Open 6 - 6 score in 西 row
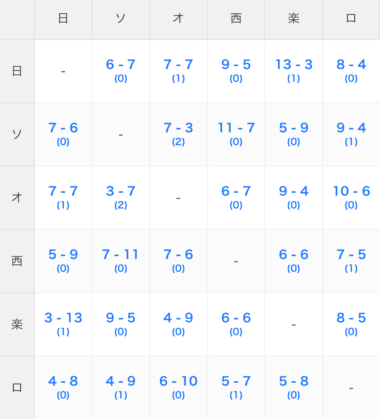 click(294, 255)
